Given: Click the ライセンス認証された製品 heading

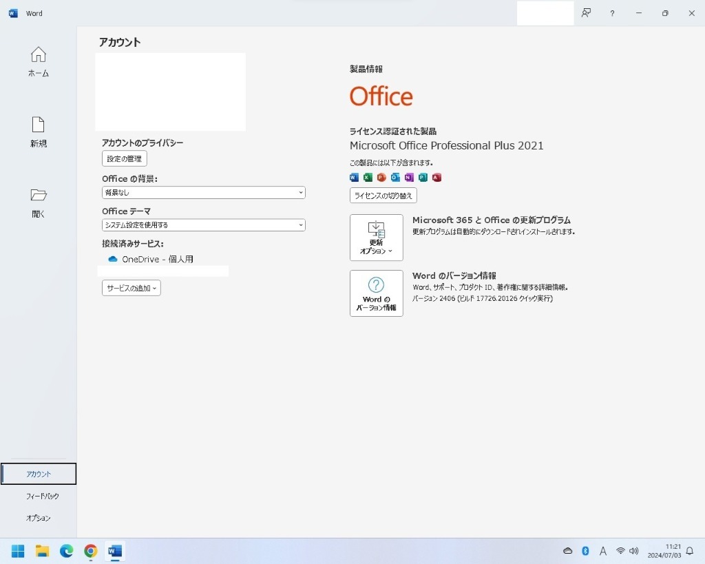Looking at the screenshot, I should coord(393,132).
